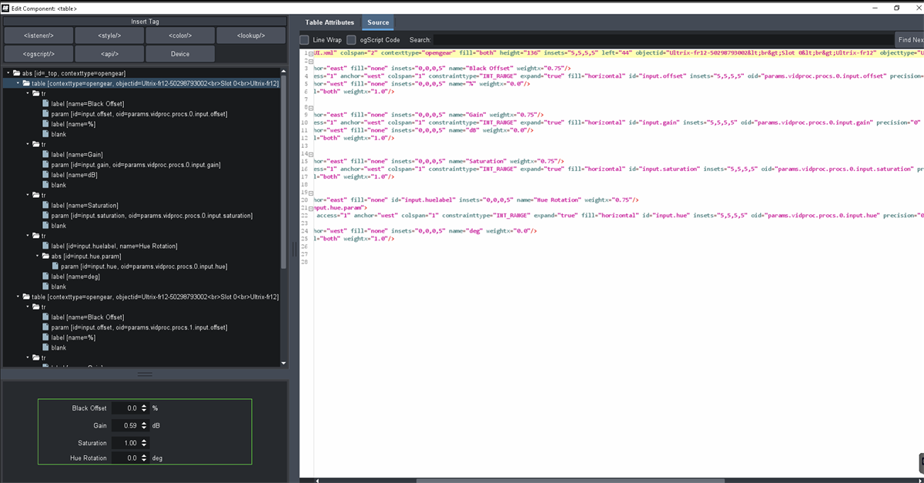Click the Gain value spinner arrows
Image resolution: width=924 pixels, height=483 pixels.
point(143,425)
